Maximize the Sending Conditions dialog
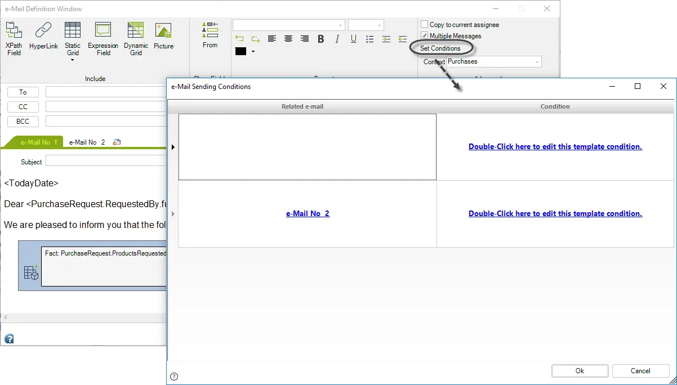The height and width of the screenshot is (385, 677). (x=638, y=86)
